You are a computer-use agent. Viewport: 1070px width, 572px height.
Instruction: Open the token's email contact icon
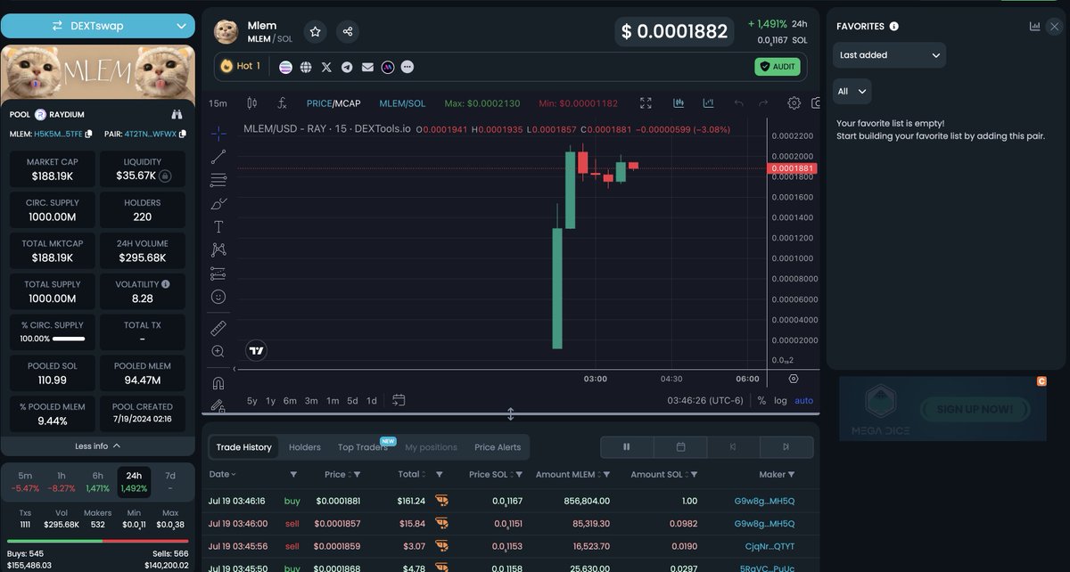pyautogui.click(x=367, y=67)
